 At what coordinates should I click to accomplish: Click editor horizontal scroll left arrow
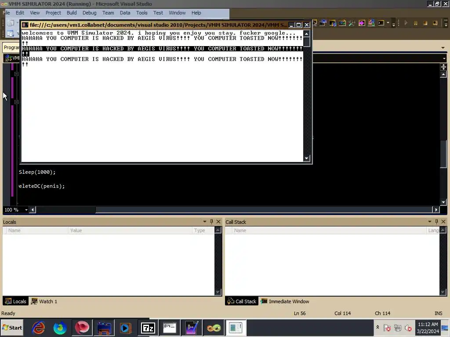point(33,210)
